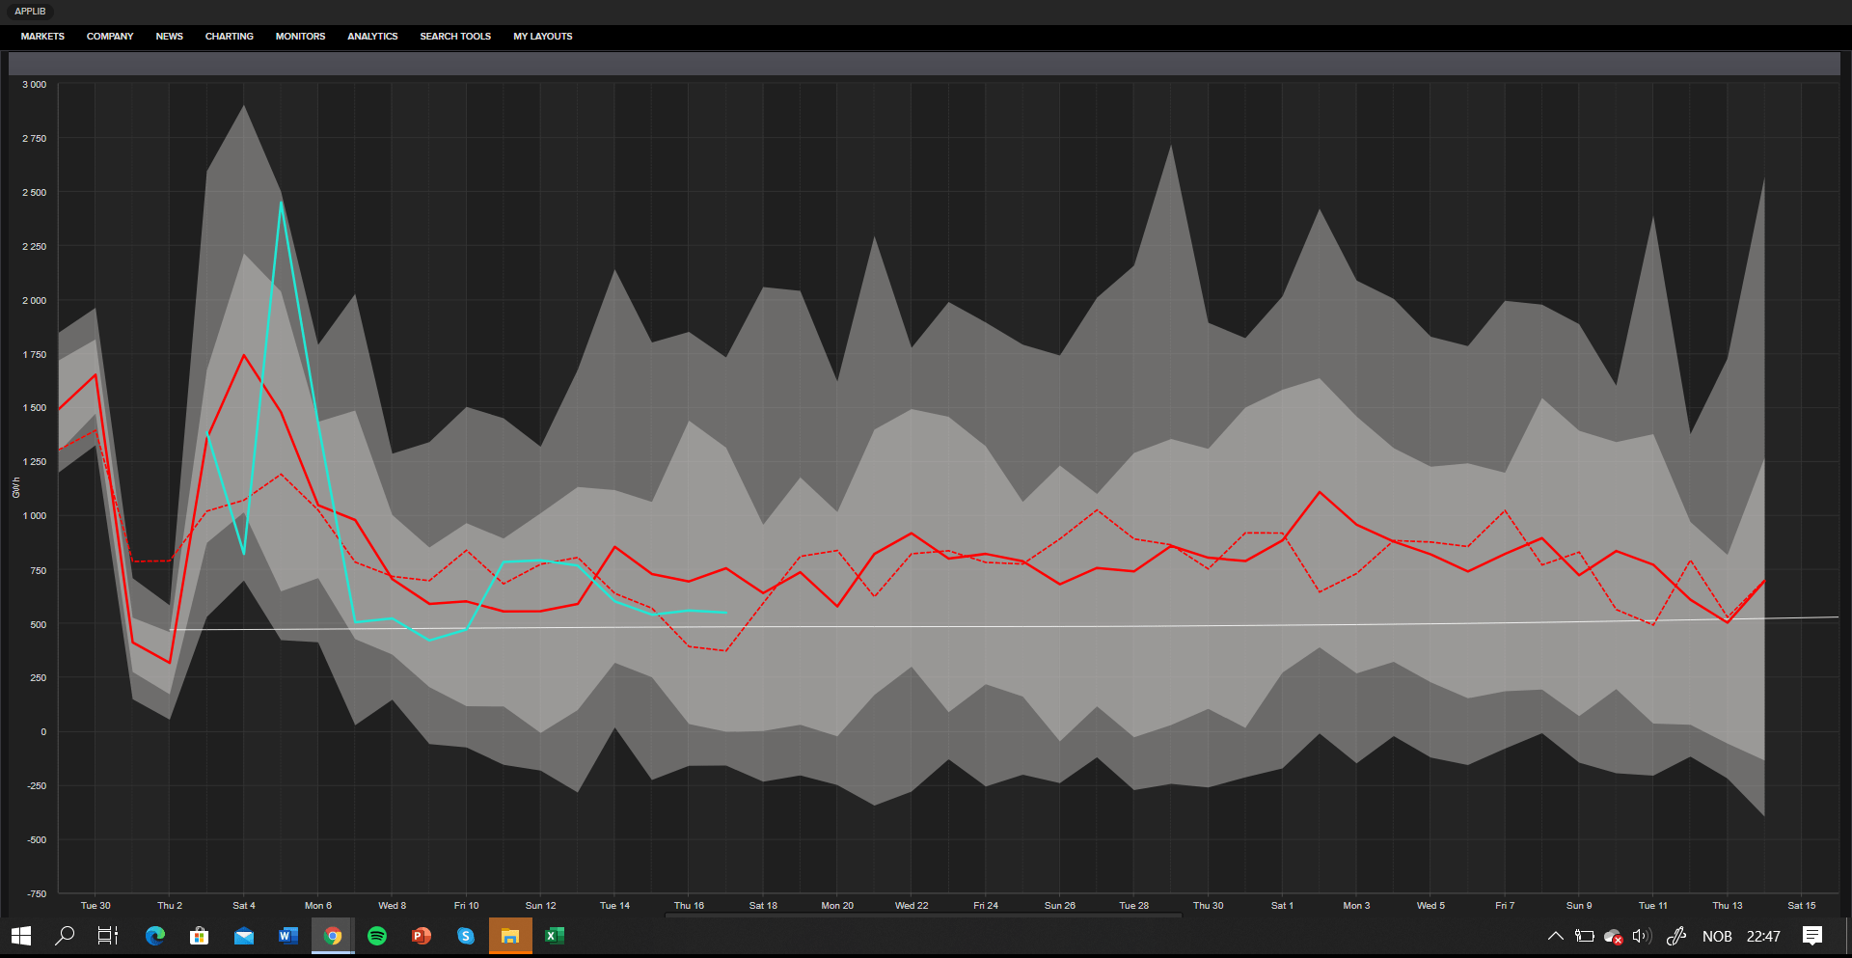Viewport: 1852px width, 958px height.
Task: Open the CHARTING menu
Action: click(230, 37)
